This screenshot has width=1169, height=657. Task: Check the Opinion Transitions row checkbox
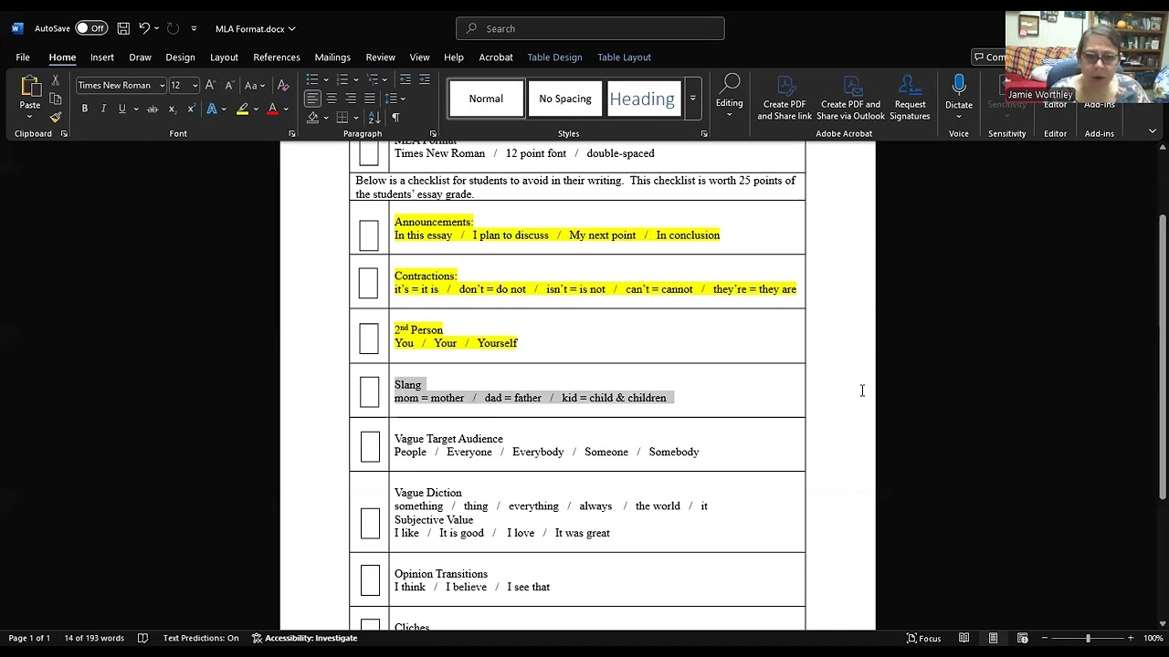click(370, 580)
